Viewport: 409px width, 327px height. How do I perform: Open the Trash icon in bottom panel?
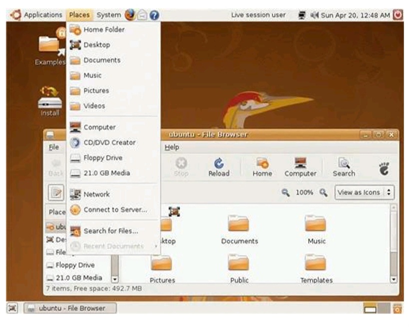[397, 308]
